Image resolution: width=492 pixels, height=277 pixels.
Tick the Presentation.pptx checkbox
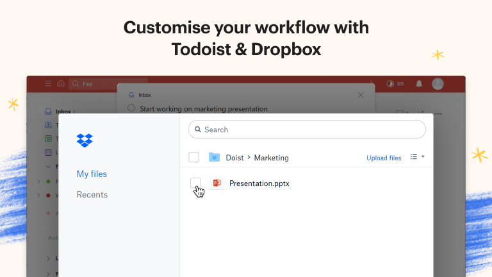pos(195,183)
